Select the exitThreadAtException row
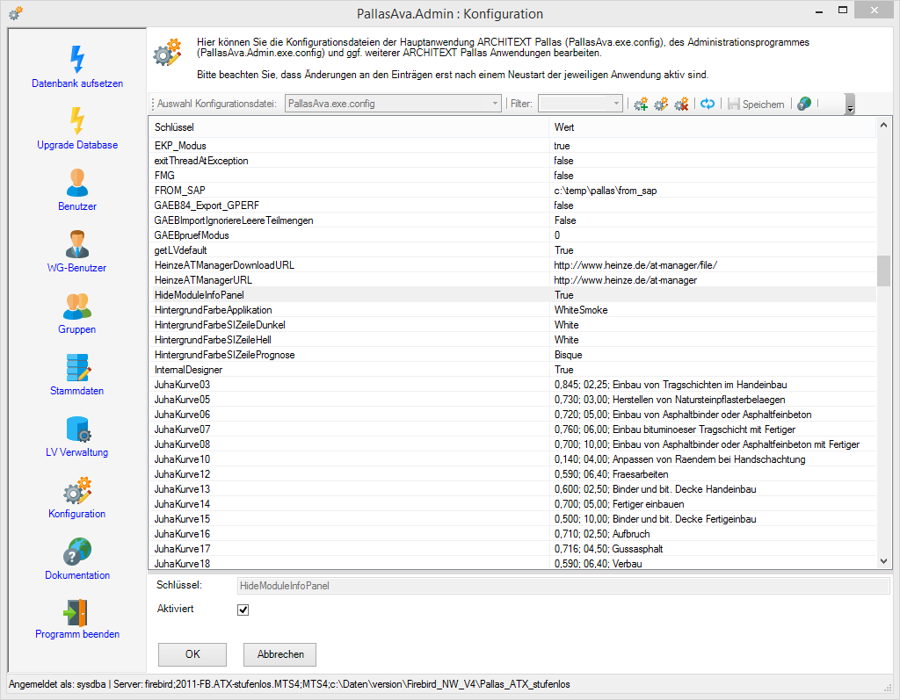 tap(512, 161)
